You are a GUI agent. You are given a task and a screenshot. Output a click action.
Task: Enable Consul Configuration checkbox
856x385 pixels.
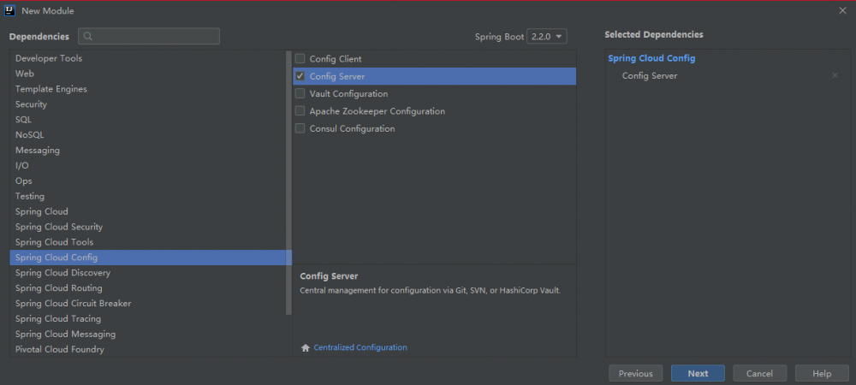point(300,128)
